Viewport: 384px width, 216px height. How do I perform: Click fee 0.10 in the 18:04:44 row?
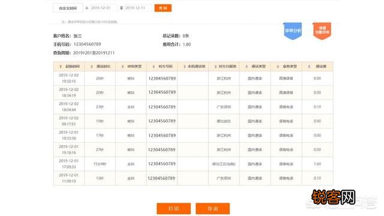317,107
